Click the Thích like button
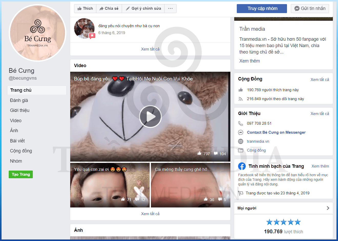The width and height of the screenshot is (338, 241). pyautogui.click(x=85, y=8)
